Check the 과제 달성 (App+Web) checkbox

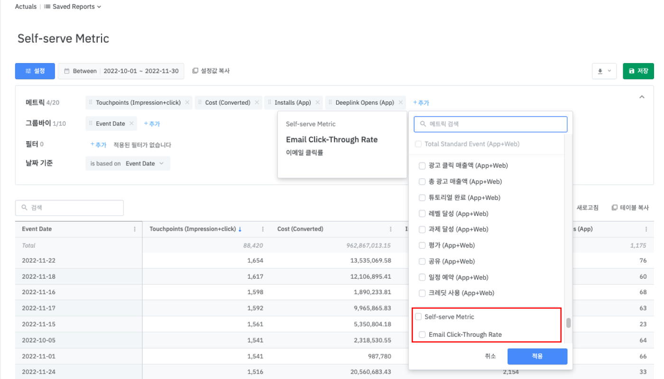[422, 229]
